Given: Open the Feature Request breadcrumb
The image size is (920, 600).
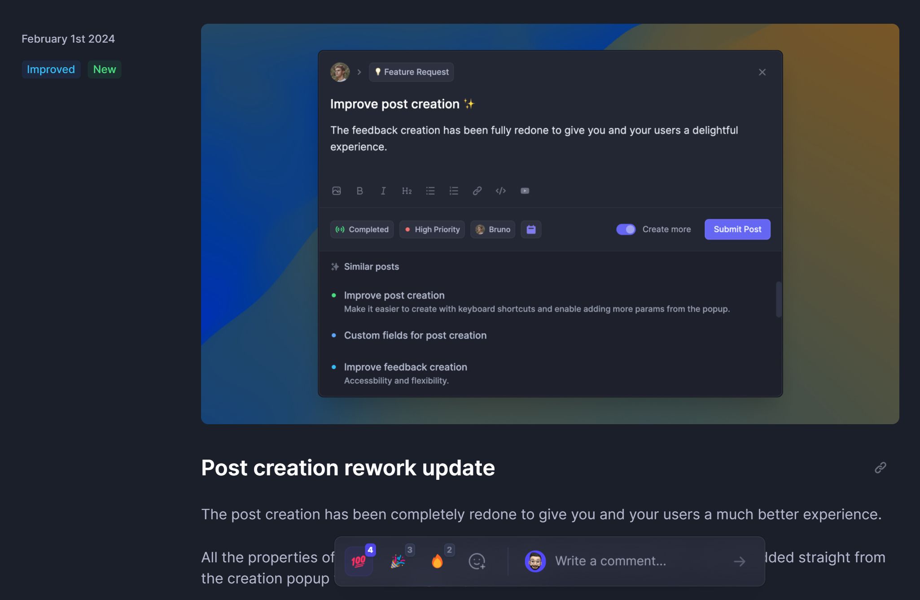Looking at the screenshot, I should point(411,72).
